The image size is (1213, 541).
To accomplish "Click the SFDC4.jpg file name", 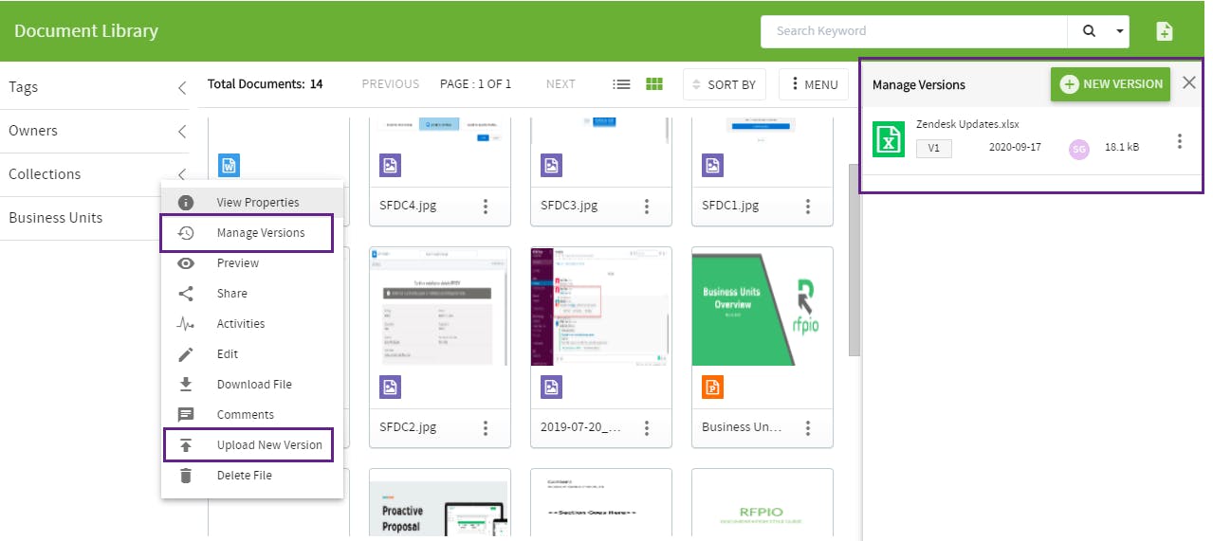I will pyautogui.click(x=408, y=206).
